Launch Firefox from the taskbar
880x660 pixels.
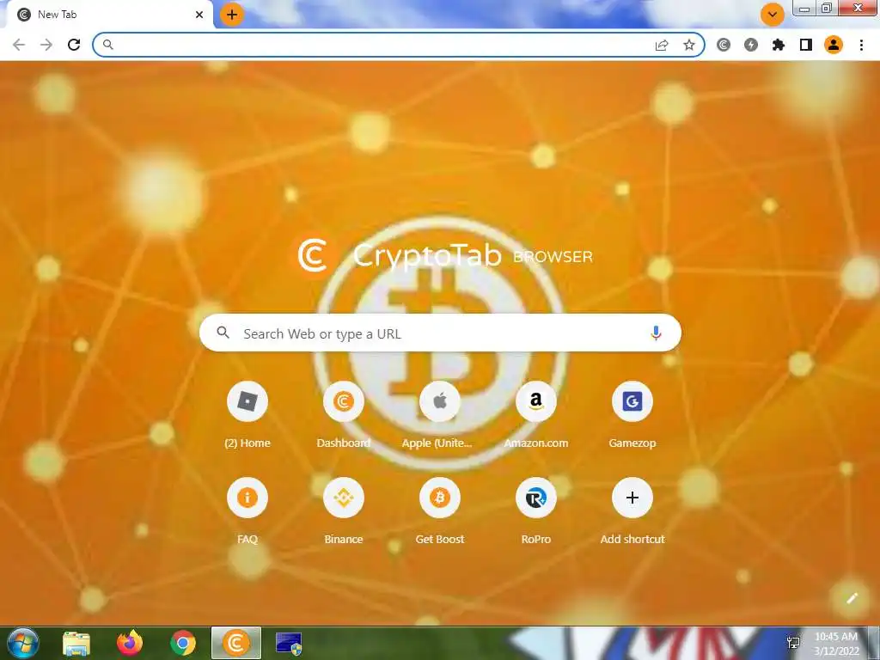click(130, 643)
